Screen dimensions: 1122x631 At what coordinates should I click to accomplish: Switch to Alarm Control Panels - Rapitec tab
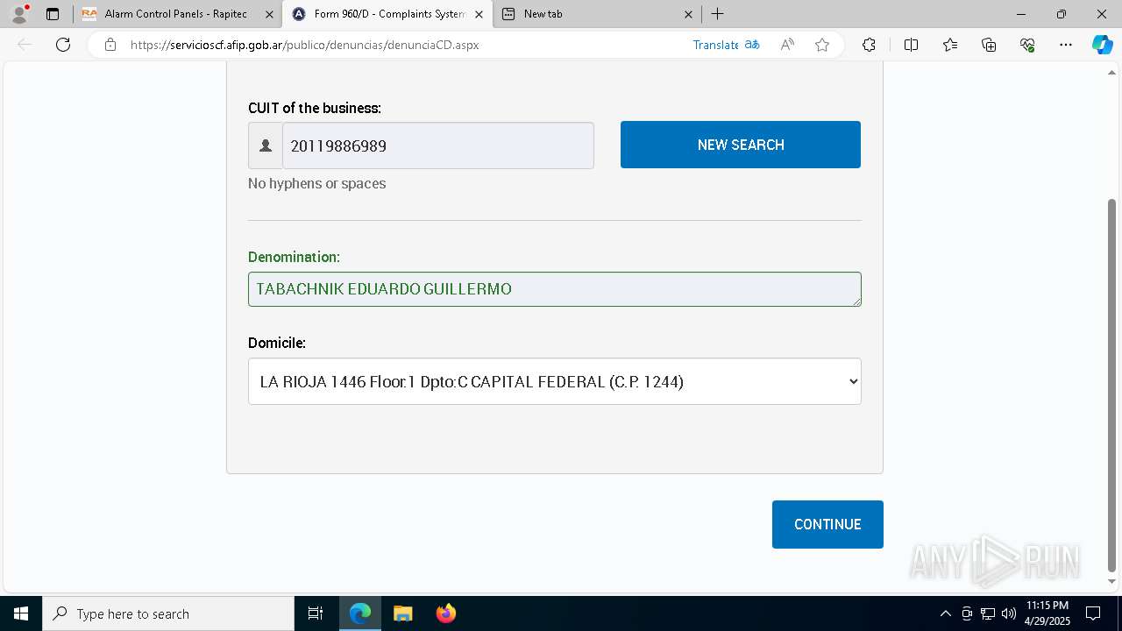click(x=176, y=14)
